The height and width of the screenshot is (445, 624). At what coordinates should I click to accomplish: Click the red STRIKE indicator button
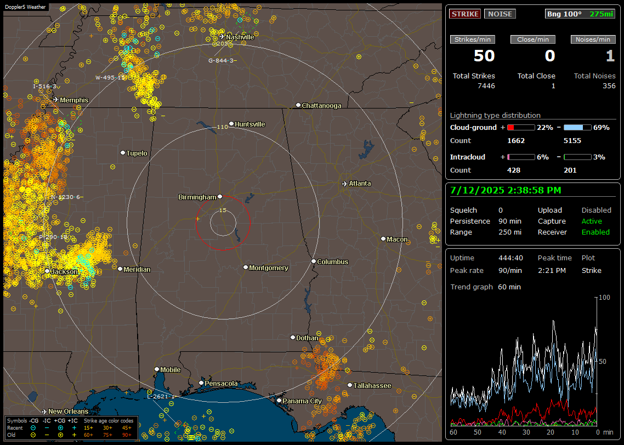[465, 14]
